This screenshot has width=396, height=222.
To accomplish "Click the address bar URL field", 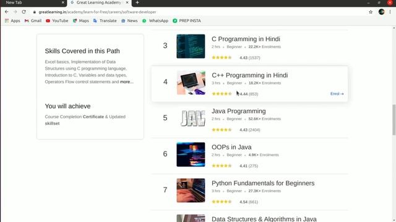I will [x=199, y=12].
